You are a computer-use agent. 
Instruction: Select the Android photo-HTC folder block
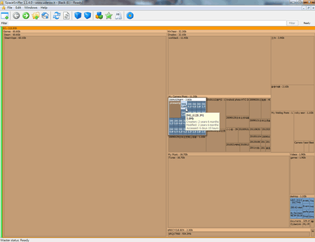(237, 107)
